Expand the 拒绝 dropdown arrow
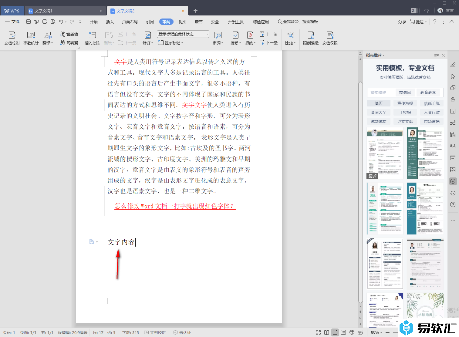Viewport: 459px width, 337px height. click(x=255, y=43)
